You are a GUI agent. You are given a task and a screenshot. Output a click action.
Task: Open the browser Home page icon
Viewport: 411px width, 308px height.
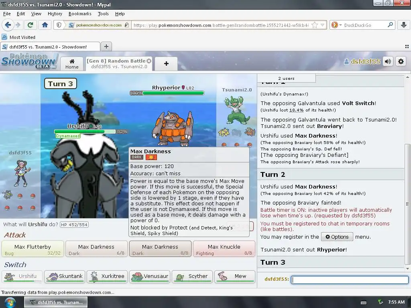(45, 25)
